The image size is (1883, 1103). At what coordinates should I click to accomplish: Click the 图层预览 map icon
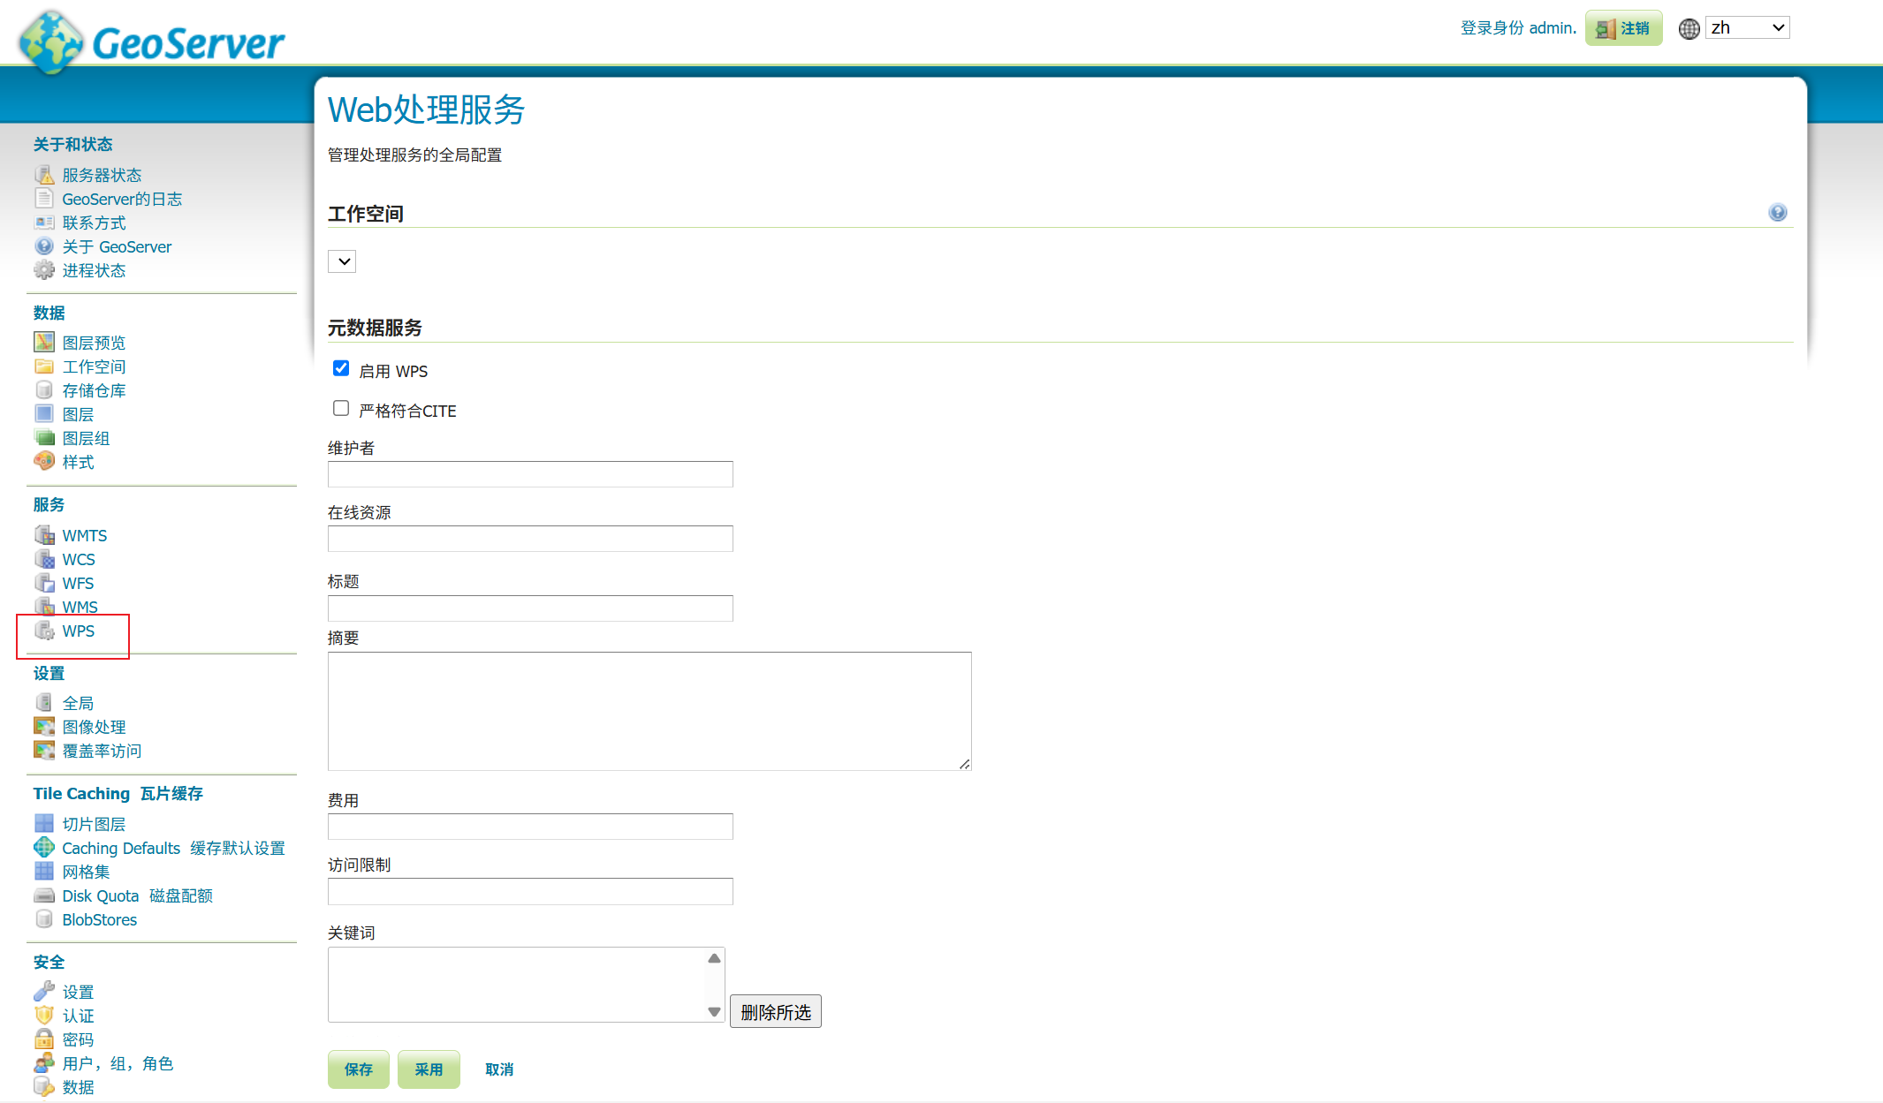pos(44,342)
